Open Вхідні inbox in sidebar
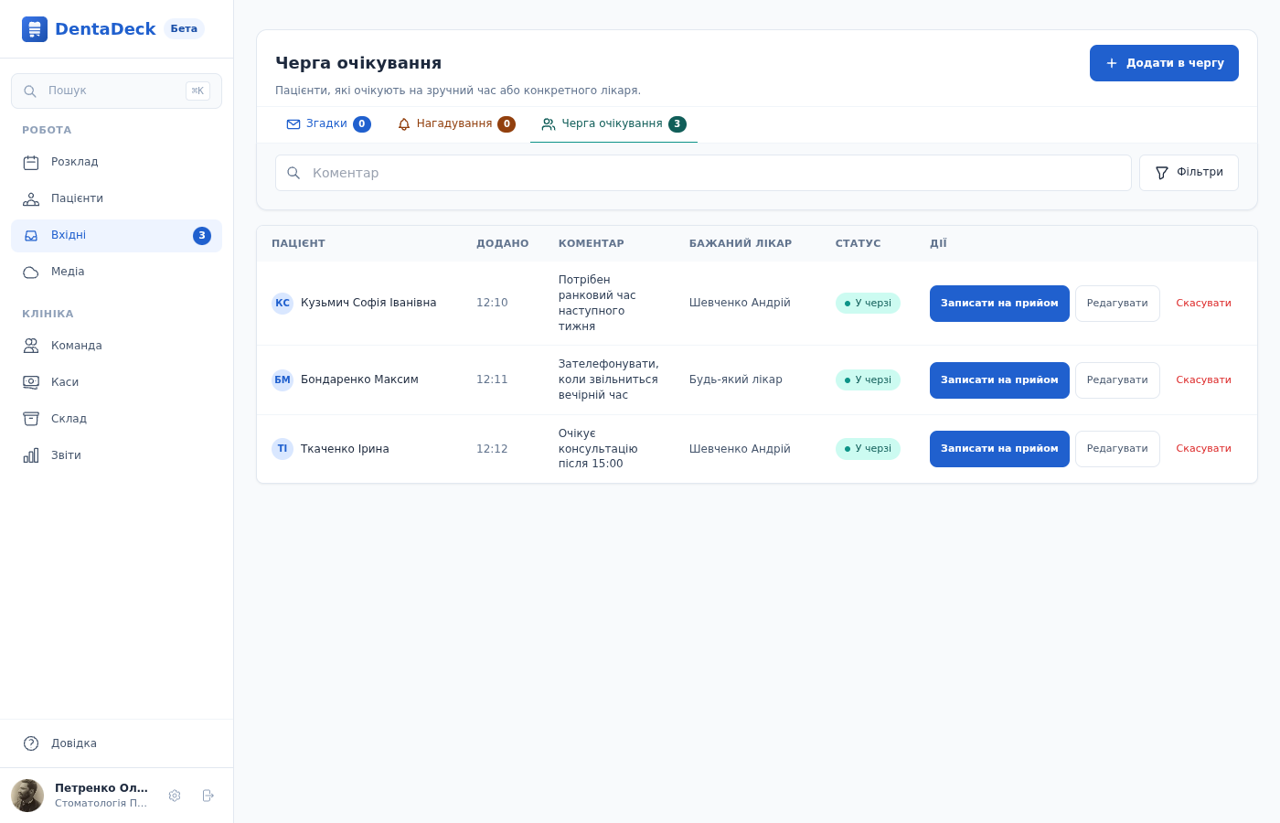The height and width of the screenshot is (823, 1280). coord(116,235)
